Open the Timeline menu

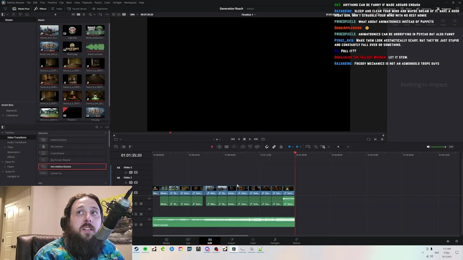coord(52,3)
